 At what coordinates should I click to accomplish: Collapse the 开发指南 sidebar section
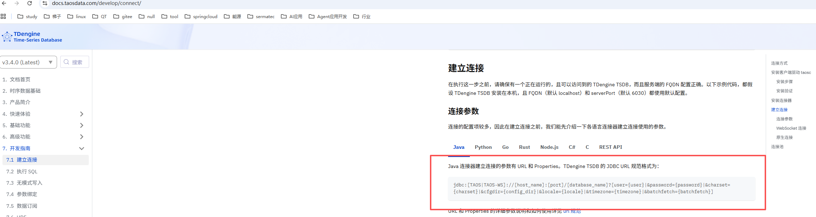coord(81,148)
